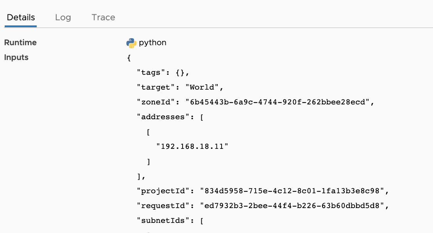This screenshot has height=233, width=433.
Task: Click the python runtime text
Action: [153, 43]
